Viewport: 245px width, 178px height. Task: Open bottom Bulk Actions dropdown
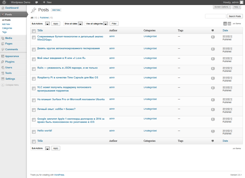(x=40, y=148)
